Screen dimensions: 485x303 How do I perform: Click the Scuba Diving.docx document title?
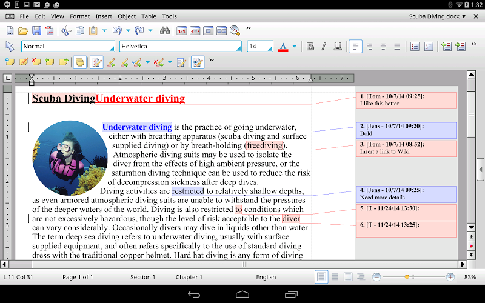coord(433,16)
